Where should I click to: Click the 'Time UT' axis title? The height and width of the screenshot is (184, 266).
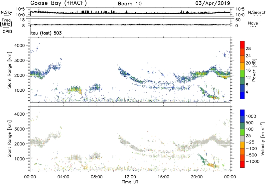[130, 182]
